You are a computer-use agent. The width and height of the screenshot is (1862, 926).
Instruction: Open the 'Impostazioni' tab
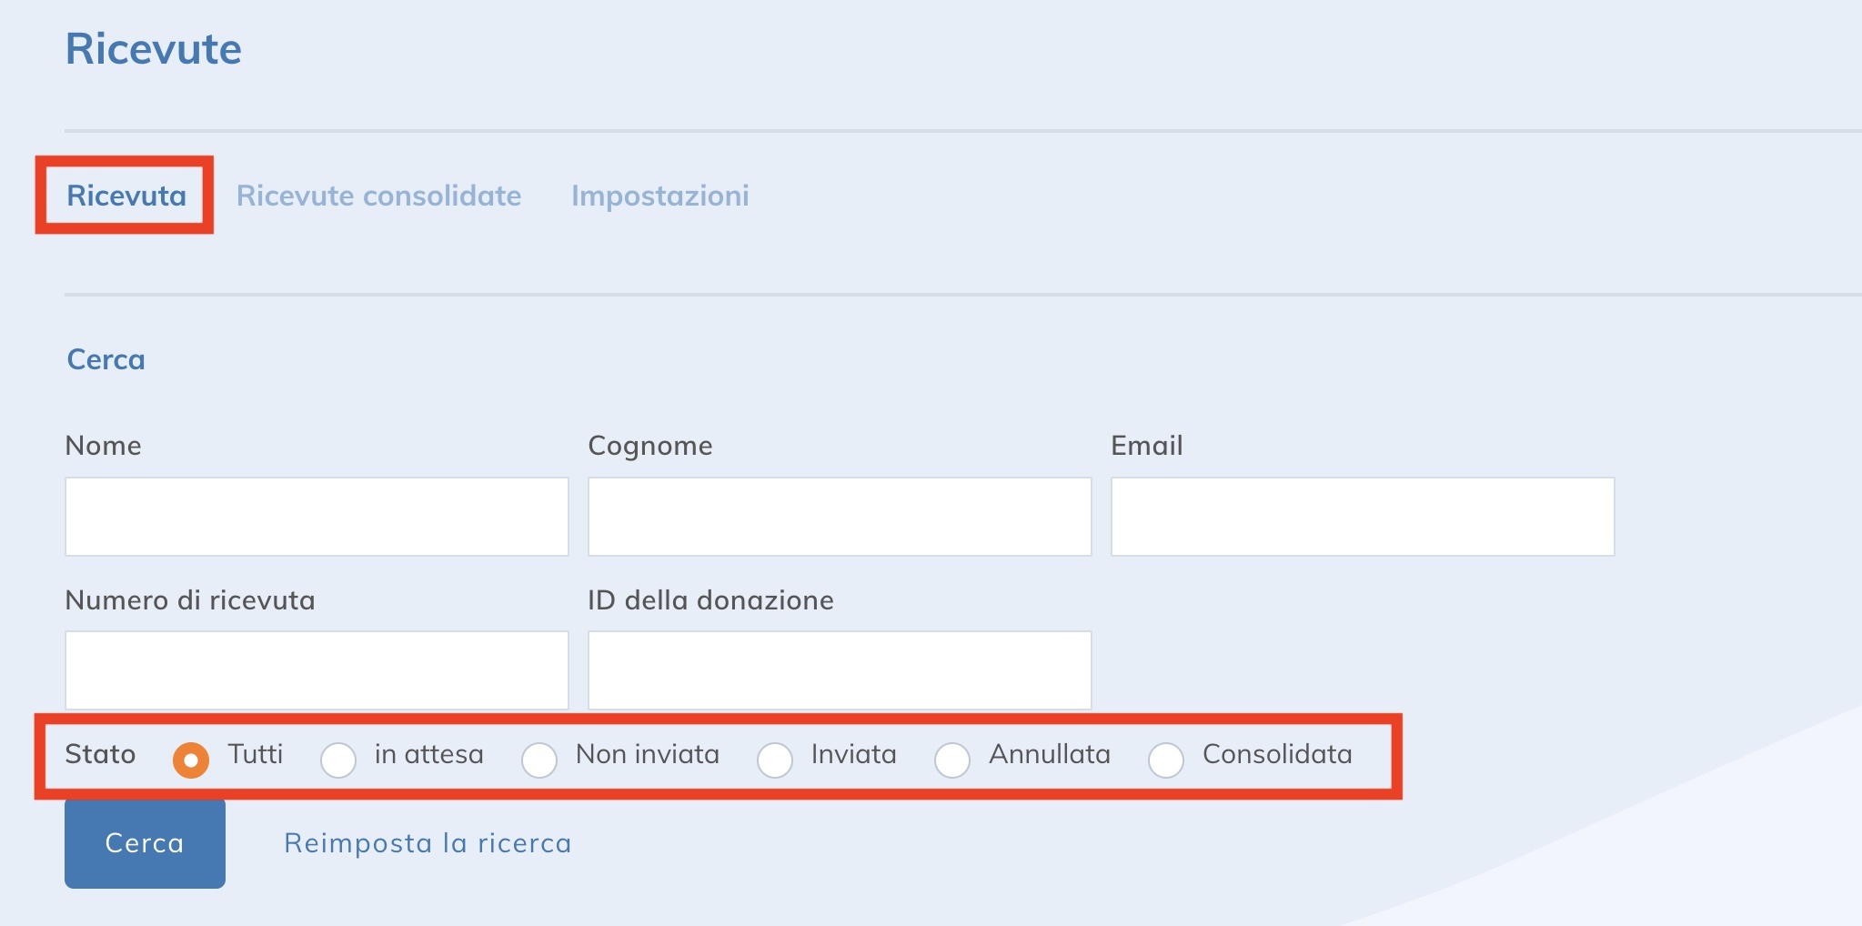660,196
